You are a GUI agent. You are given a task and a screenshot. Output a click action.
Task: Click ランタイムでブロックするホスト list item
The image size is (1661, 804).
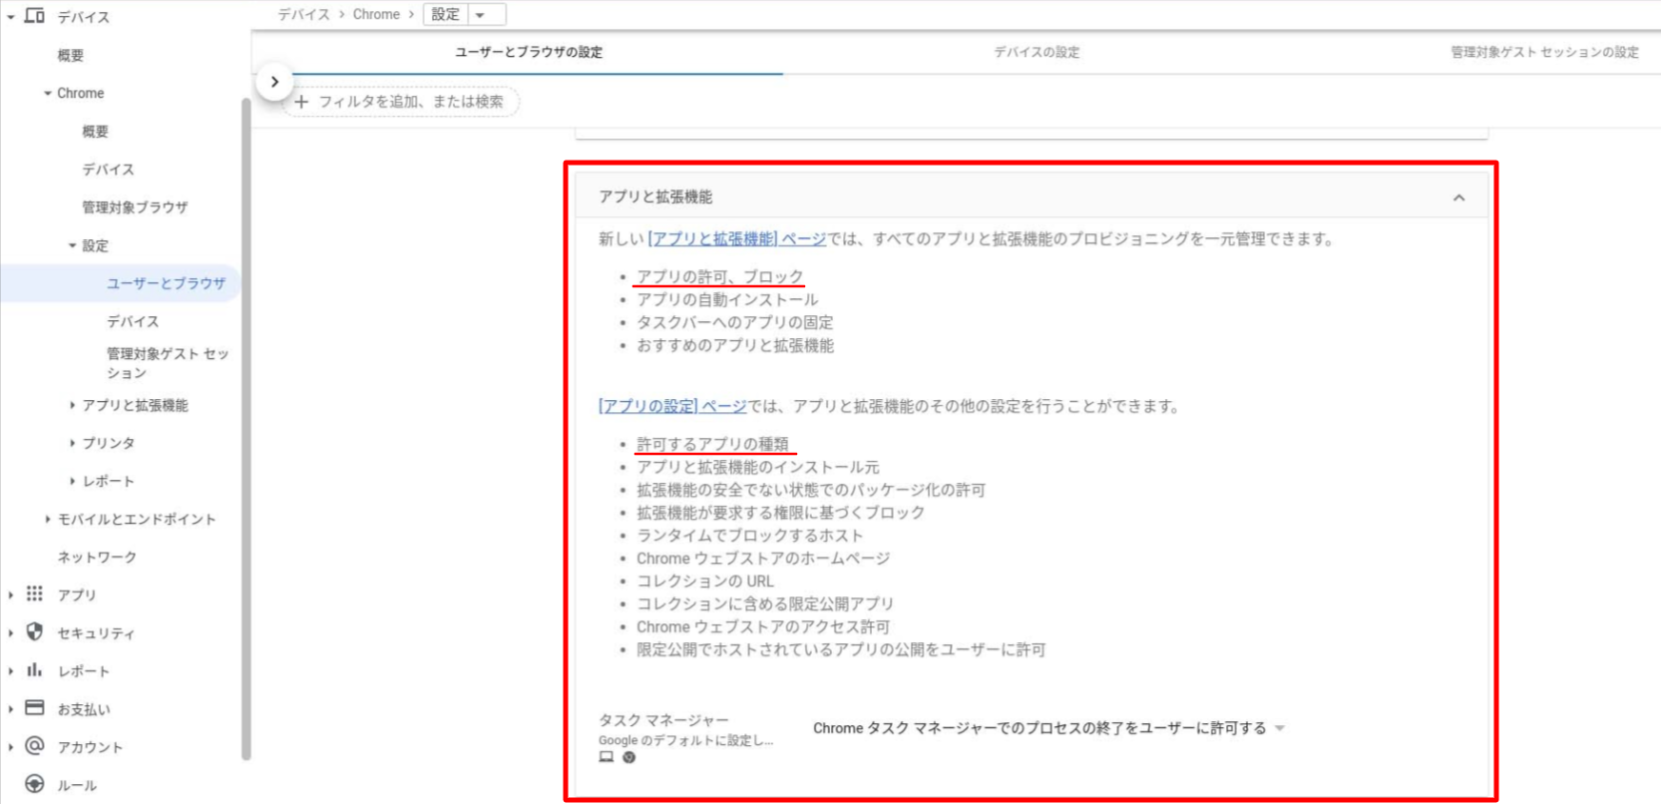749,535
